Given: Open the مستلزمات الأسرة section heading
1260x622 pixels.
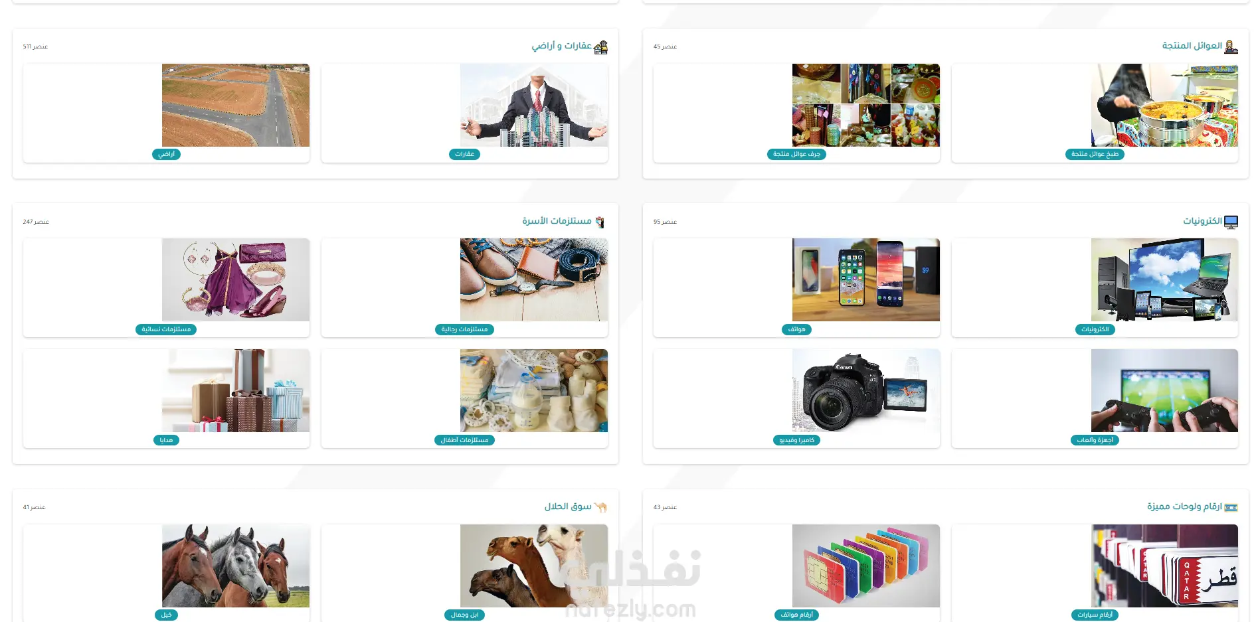Looking at the screenshot, I should tap(557, 221).
